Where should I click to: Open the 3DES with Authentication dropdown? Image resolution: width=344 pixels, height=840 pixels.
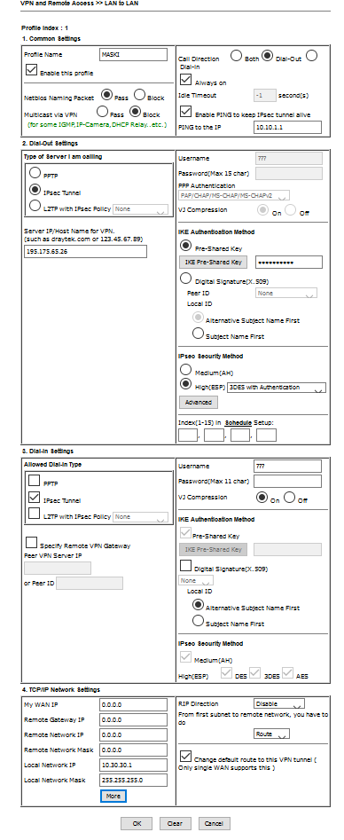[x=277, y=388]
